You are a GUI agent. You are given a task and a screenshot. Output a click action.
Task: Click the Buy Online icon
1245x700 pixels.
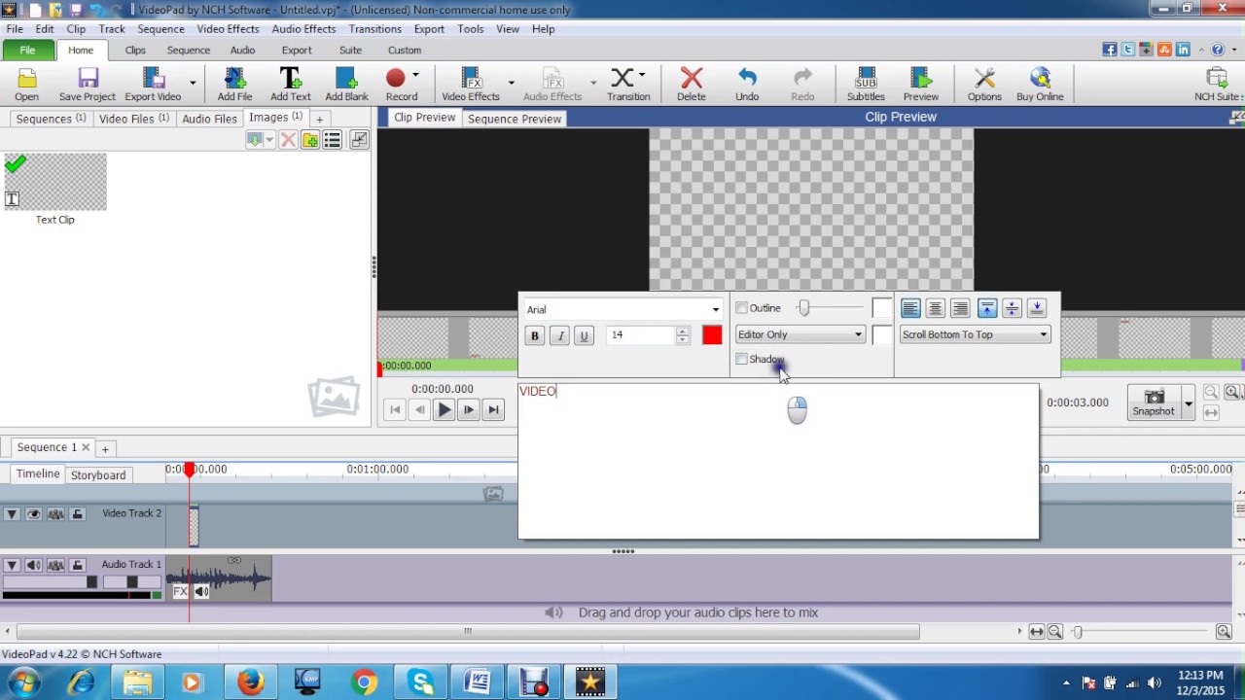(x=1040, y=84)
